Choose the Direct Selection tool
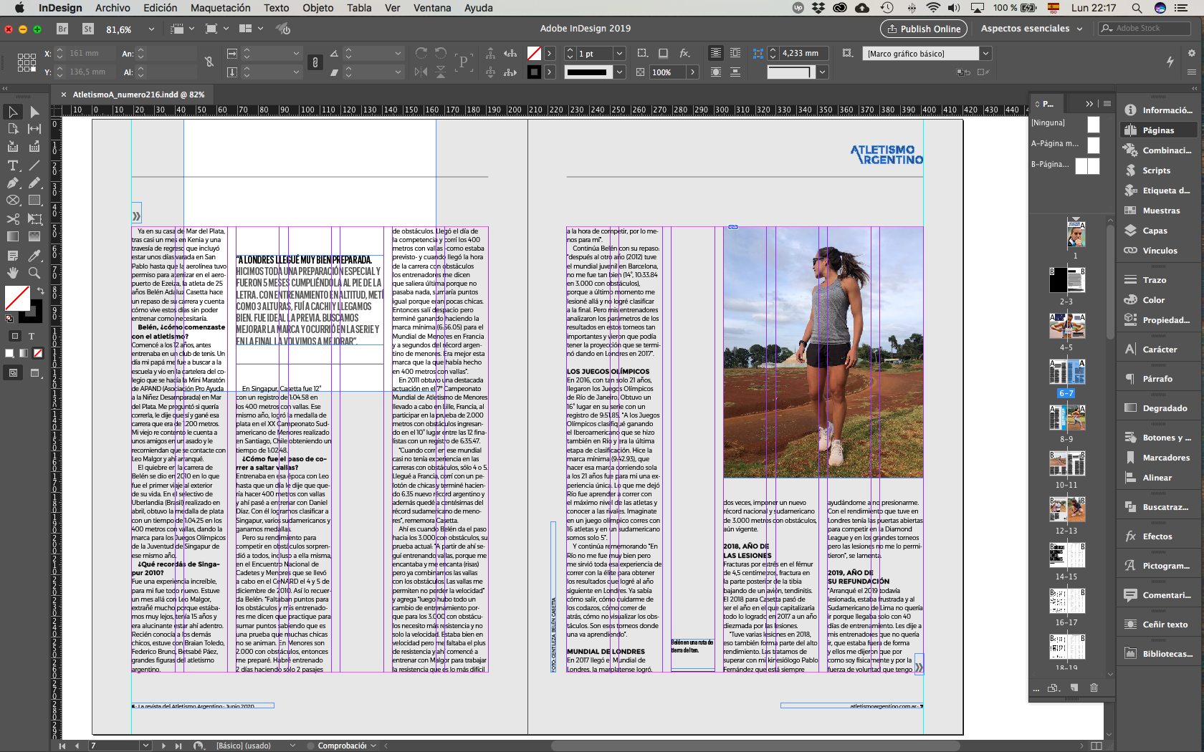Screen dimensions: 1204x752 34,112
